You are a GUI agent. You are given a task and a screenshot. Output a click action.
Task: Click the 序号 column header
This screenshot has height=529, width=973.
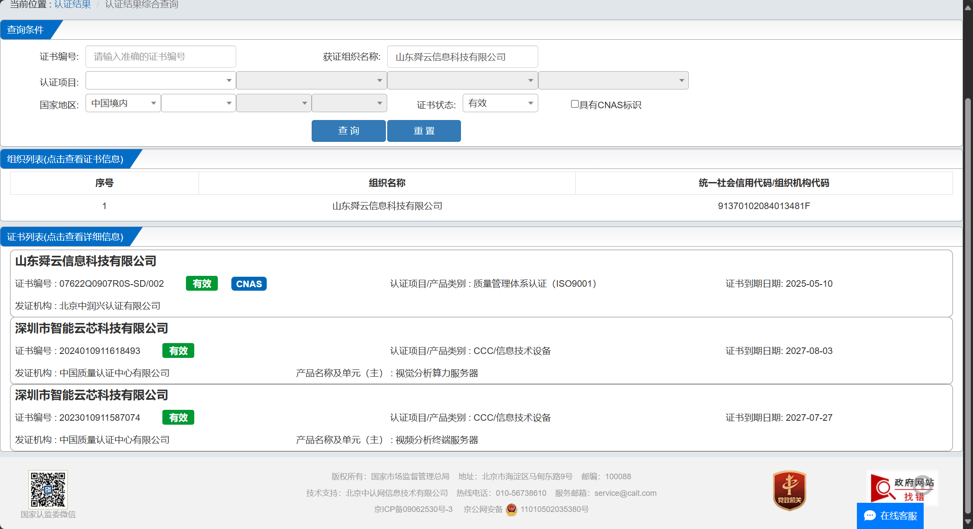pos(104,183)
